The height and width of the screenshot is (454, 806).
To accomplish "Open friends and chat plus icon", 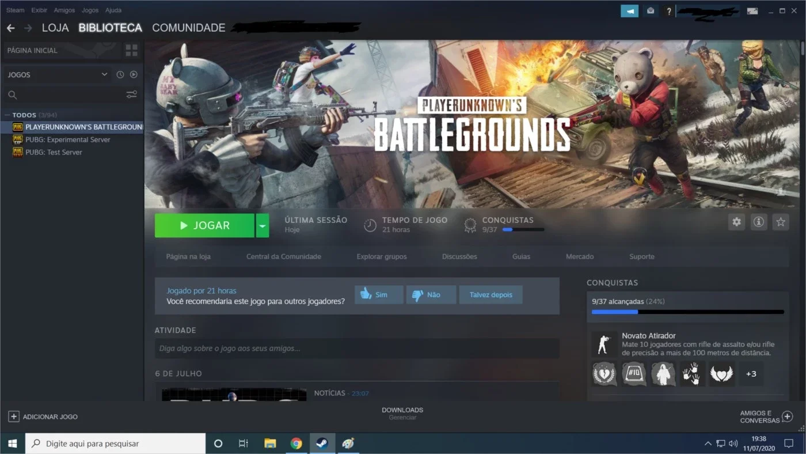I will (x=788, y=417).
